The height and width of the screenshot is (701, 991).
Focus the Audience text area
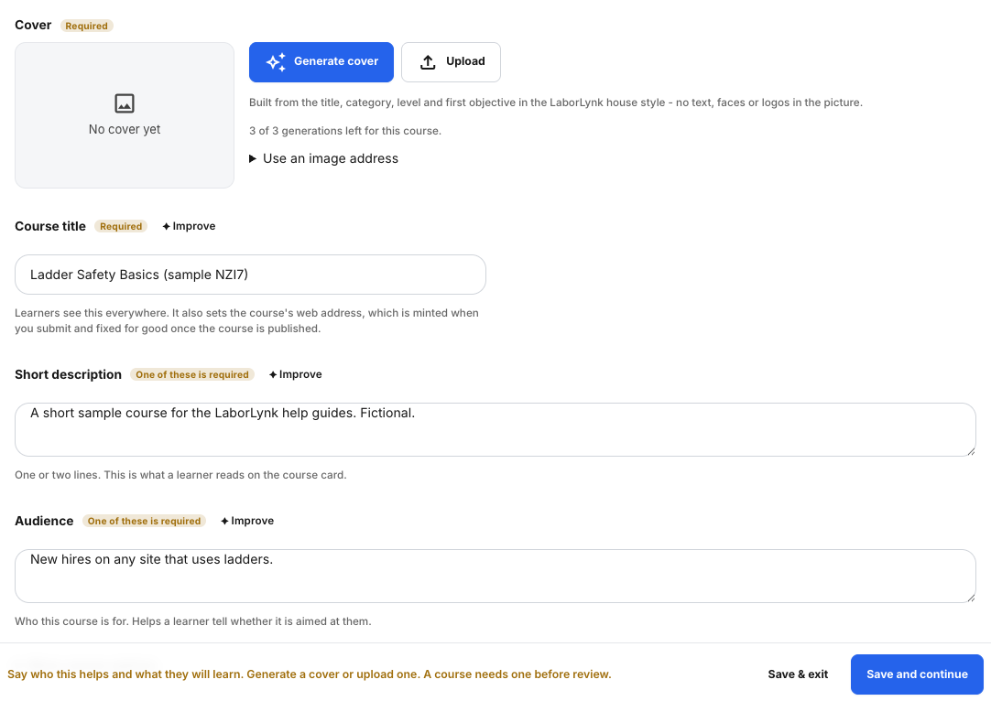coord(495,576)
